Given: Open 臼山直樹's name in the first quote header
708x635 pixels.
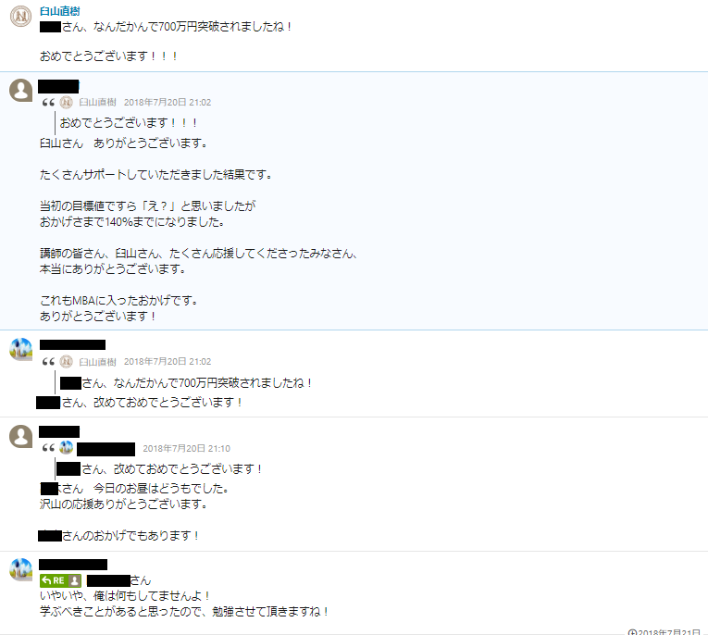Looking at the screenshot, I should (97, 103).
